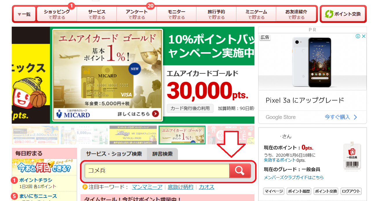Click the マイページ button
Image resolution: width=373 pixels, height=201 pixels.
pyautogui.click(x=273, y=191)
